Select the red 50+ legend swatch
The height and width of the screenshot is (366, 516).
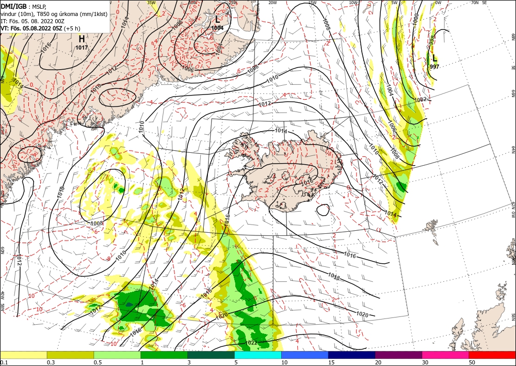pyautogui.click(x=492, y=355)
